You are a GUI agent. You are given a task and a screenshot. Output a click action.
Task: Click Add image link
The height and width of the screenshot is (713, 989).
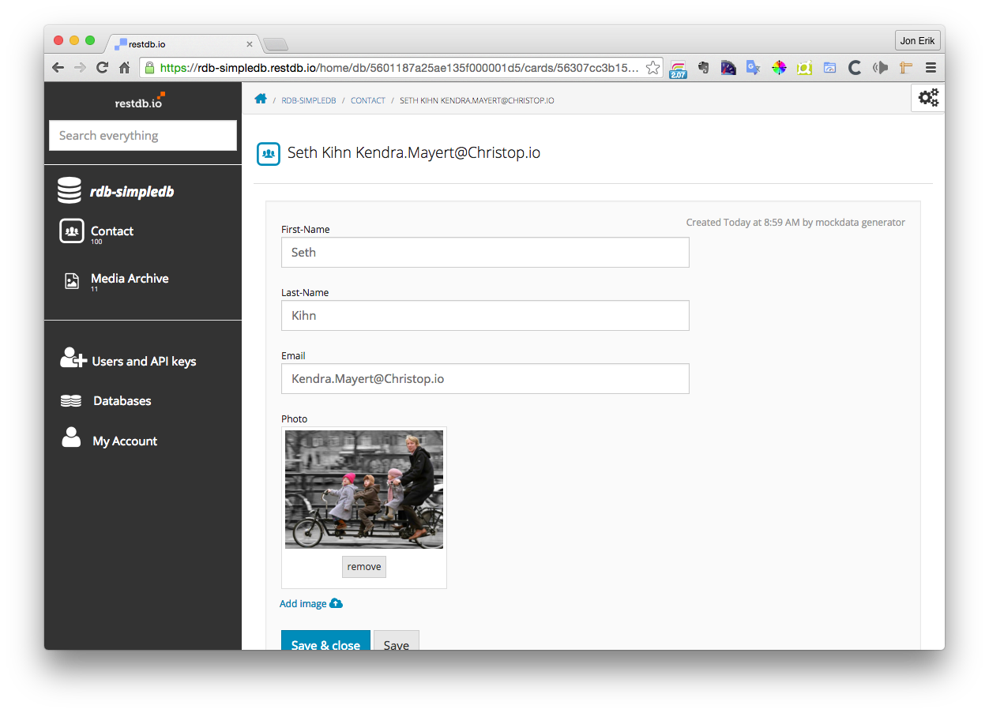(303, 603)
